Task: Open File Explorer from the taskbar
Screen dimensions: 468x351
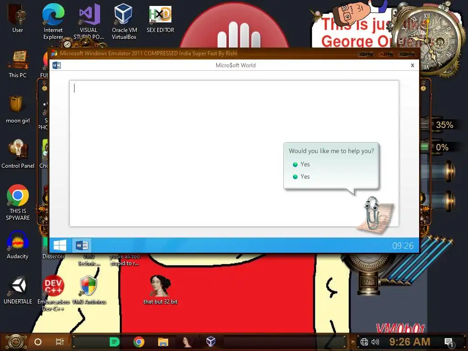Action: [163, 342]
